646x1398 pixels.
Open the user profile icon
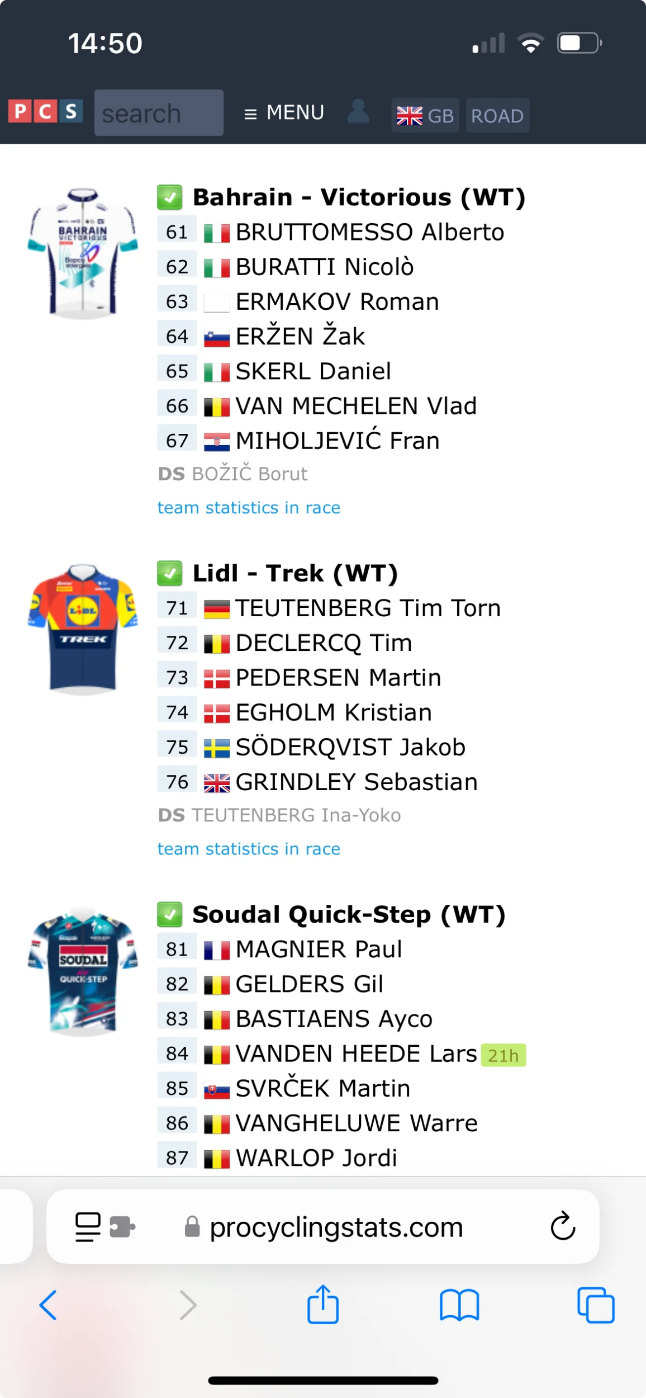point(358,112)
